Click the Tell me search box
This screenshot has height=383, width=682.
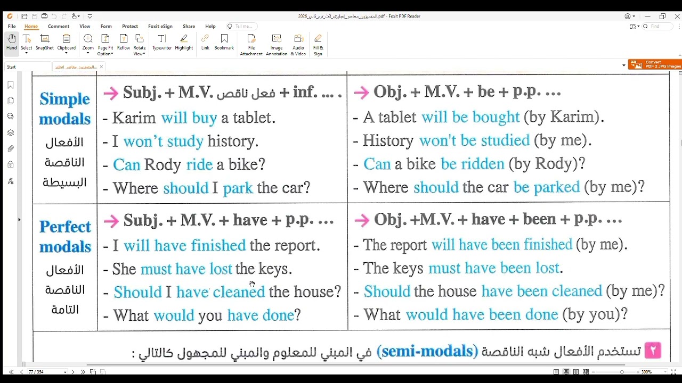242,26
